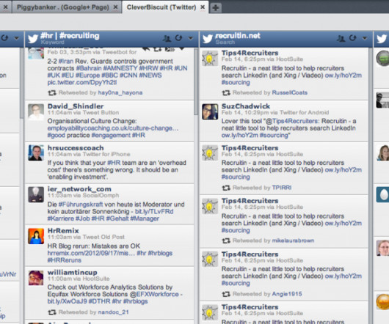Open RussellCoats retweeter link
The height and width of the screenshot is (324, 389).
click(289, 92)
